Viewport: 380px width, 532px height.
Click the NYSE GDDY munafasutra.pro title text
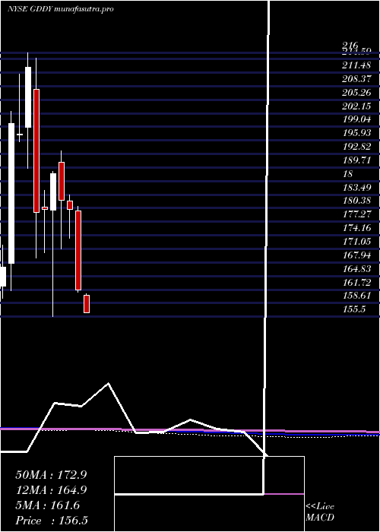pos(60,9)
